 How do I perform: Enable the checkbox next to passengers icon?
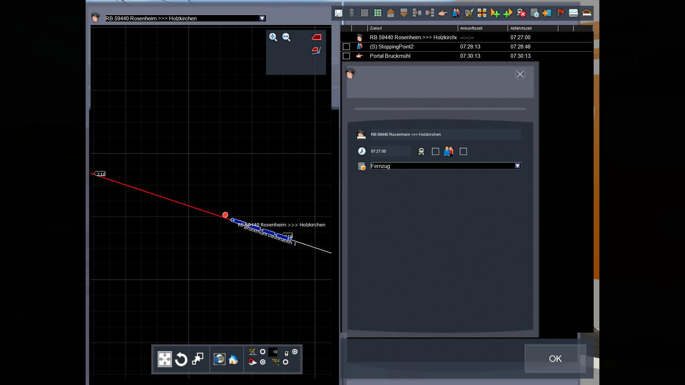(x=463, y=152)
